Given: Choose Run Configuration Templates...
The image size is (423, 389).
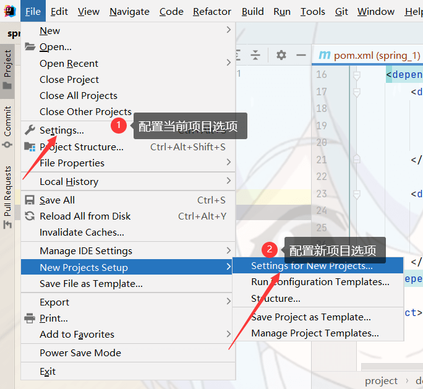Looking at the screenshot, I should (x=318, y=281).
